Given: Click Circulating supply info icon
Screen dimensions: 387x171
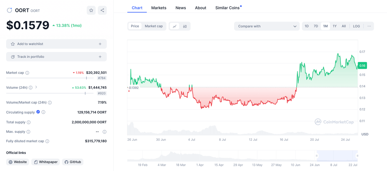Looking at the screenshot, I should coord(44,112).
